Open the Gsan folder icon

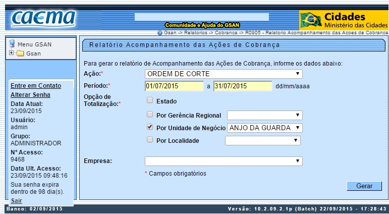pos(20,53)
